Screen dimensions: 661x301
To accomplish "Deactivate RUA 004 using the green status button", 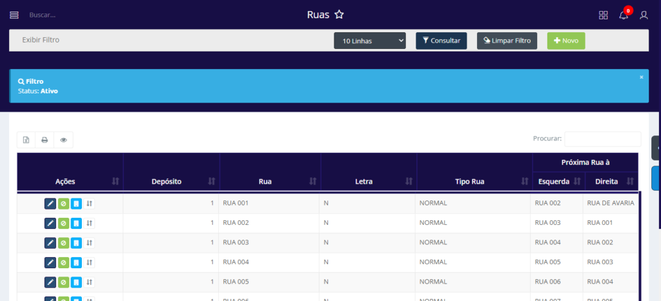I will (63, 262).
